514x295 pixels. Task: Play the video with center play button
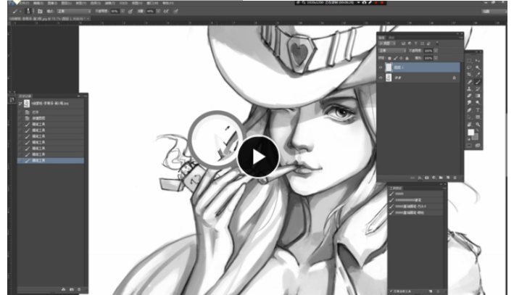point(258,157)
